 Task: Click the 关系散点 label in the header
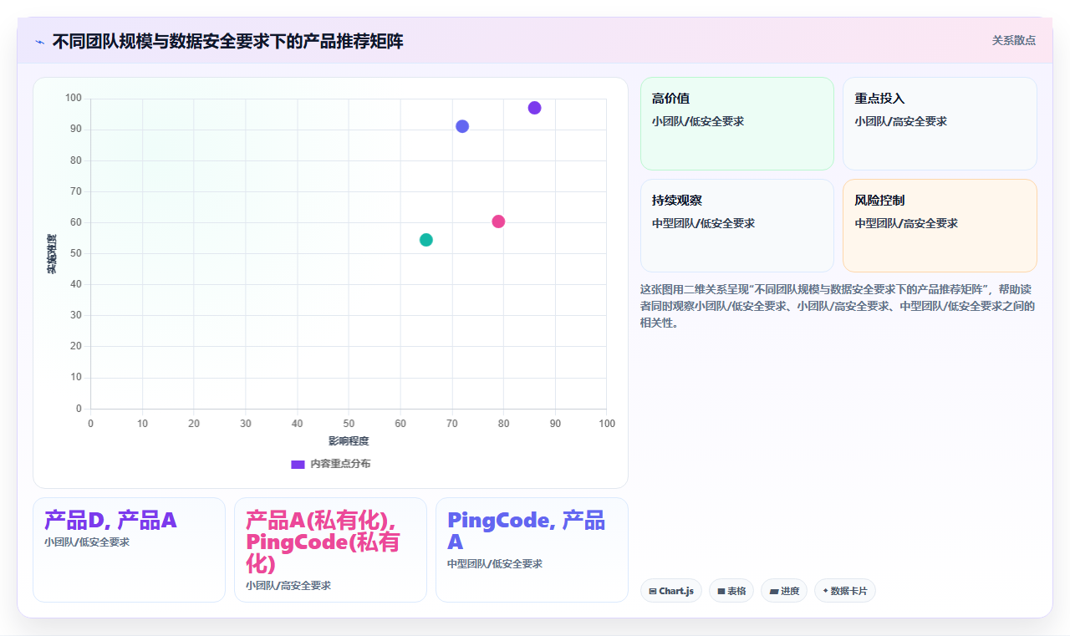(x=1013, y=40)
